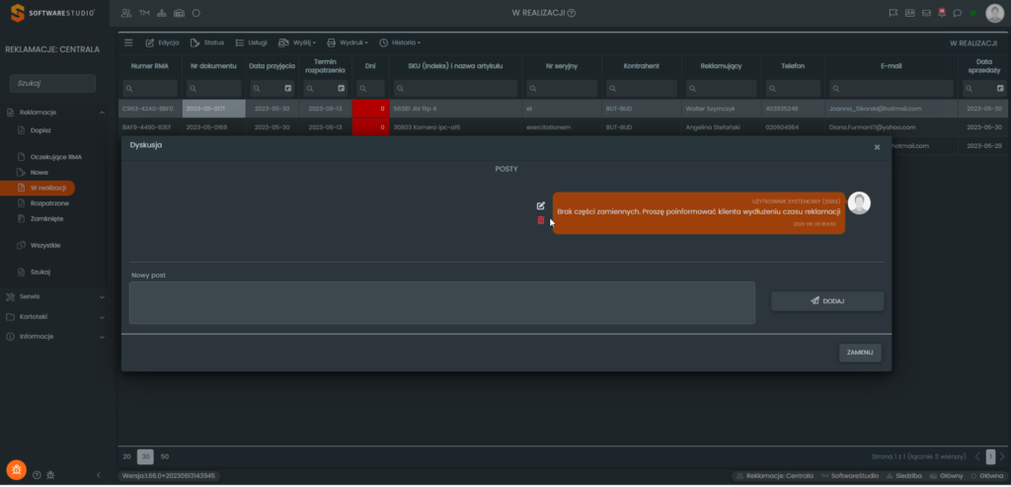Open the chat bubble icon in header

tap(957, 13)
